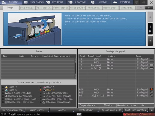
Task: Click the Tóner Y indicator icon
Action: tap(7, 87)
